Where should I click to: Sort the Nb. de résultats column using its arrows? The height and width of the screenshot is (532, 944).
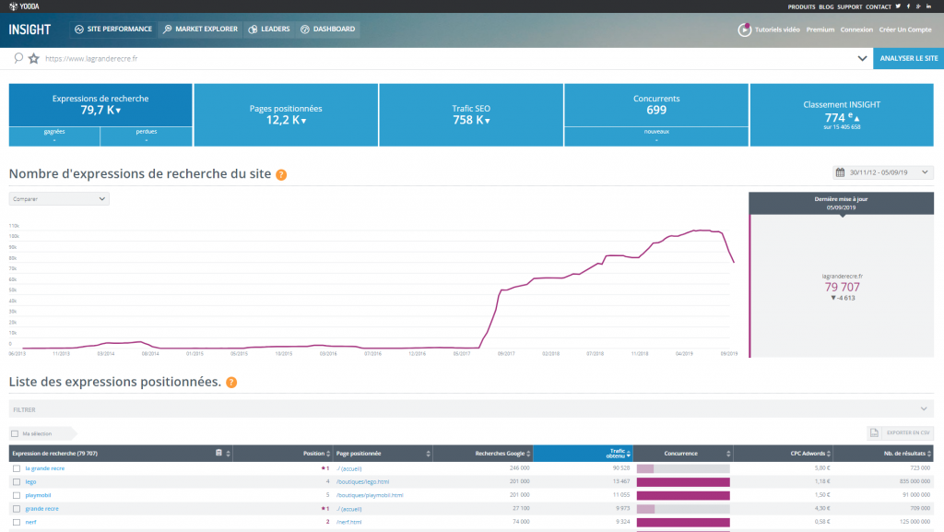click(x=929, y=453)
